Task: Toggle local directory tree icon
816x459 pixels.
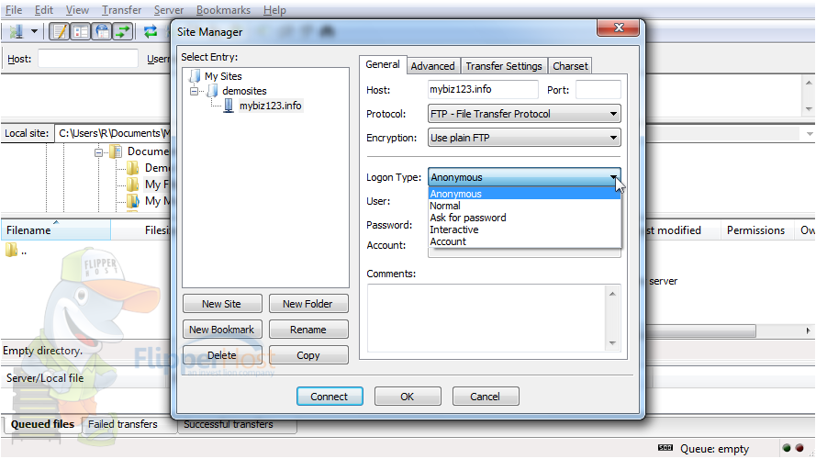Action: tap(81, 32)
